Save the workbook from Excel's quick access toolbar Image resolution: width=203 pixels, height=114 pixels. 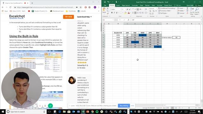pos(105,2)
